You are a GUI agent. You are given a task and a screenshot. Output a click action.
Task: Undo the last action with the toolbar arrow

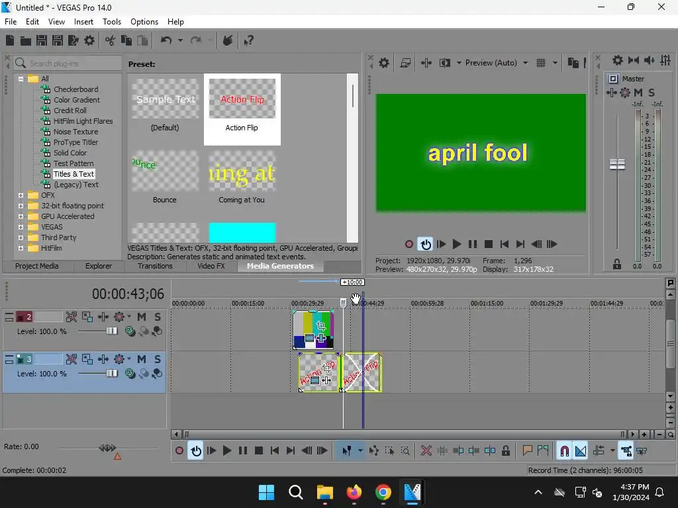coord(166,40)
